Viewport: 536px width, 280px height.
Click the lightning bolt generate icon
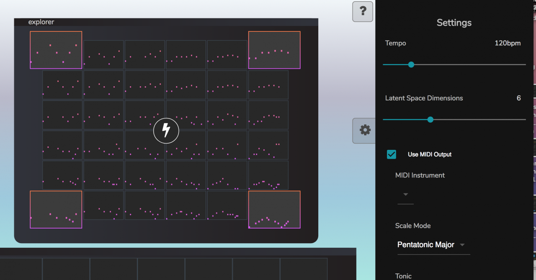[166, 131]
